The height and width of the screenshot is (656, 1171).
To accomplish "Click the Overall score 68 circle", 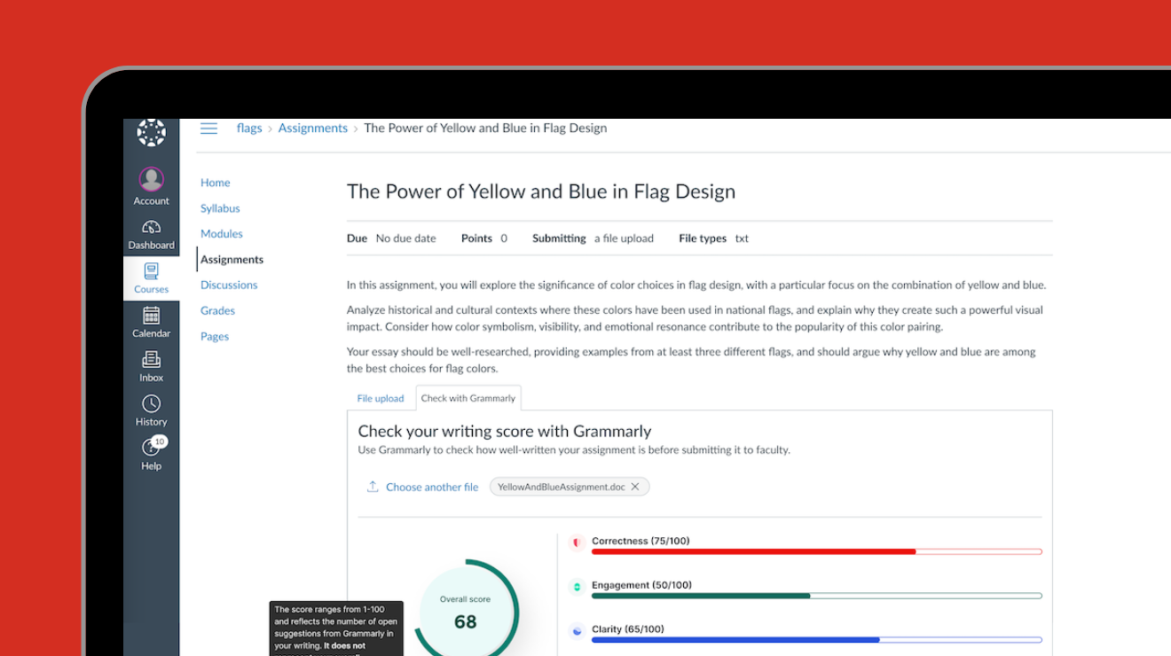I will click(x=465, y=611).
